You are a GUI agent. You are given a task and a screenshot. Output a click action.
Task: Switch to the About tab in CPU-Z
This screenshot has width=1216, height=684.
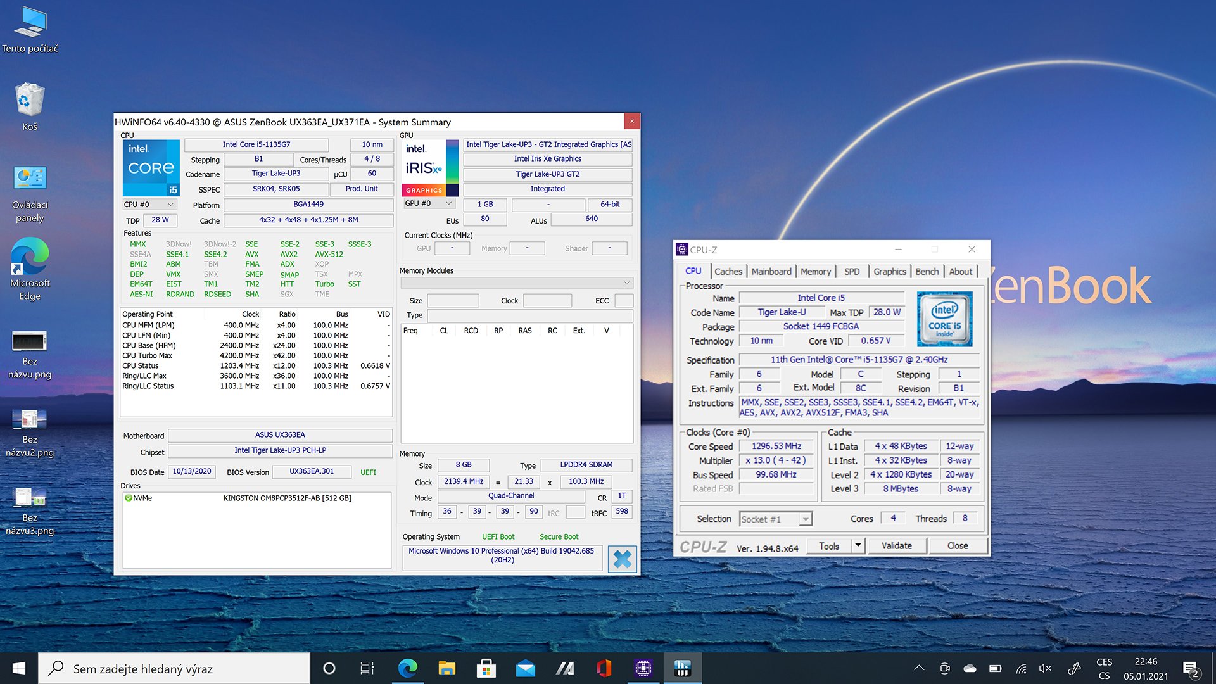pyautogui.click(x=960, y=272)
